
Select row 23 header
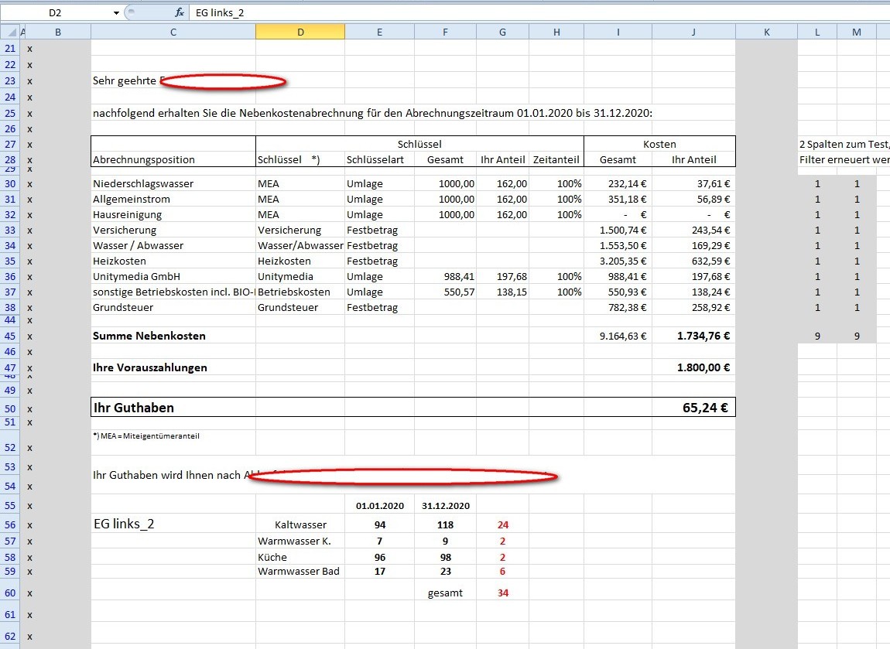pos(10,80)
